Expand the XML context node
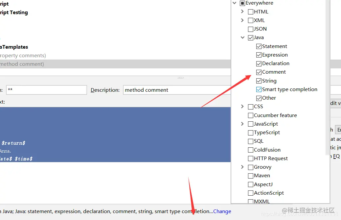This screenshot has height=220, width=341. tap(242, 20)
